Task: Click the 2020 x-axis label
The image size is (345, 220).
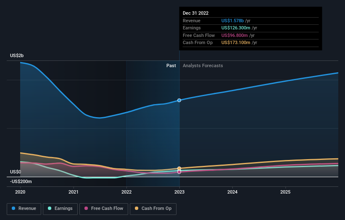Action: [x=20, y=192]
